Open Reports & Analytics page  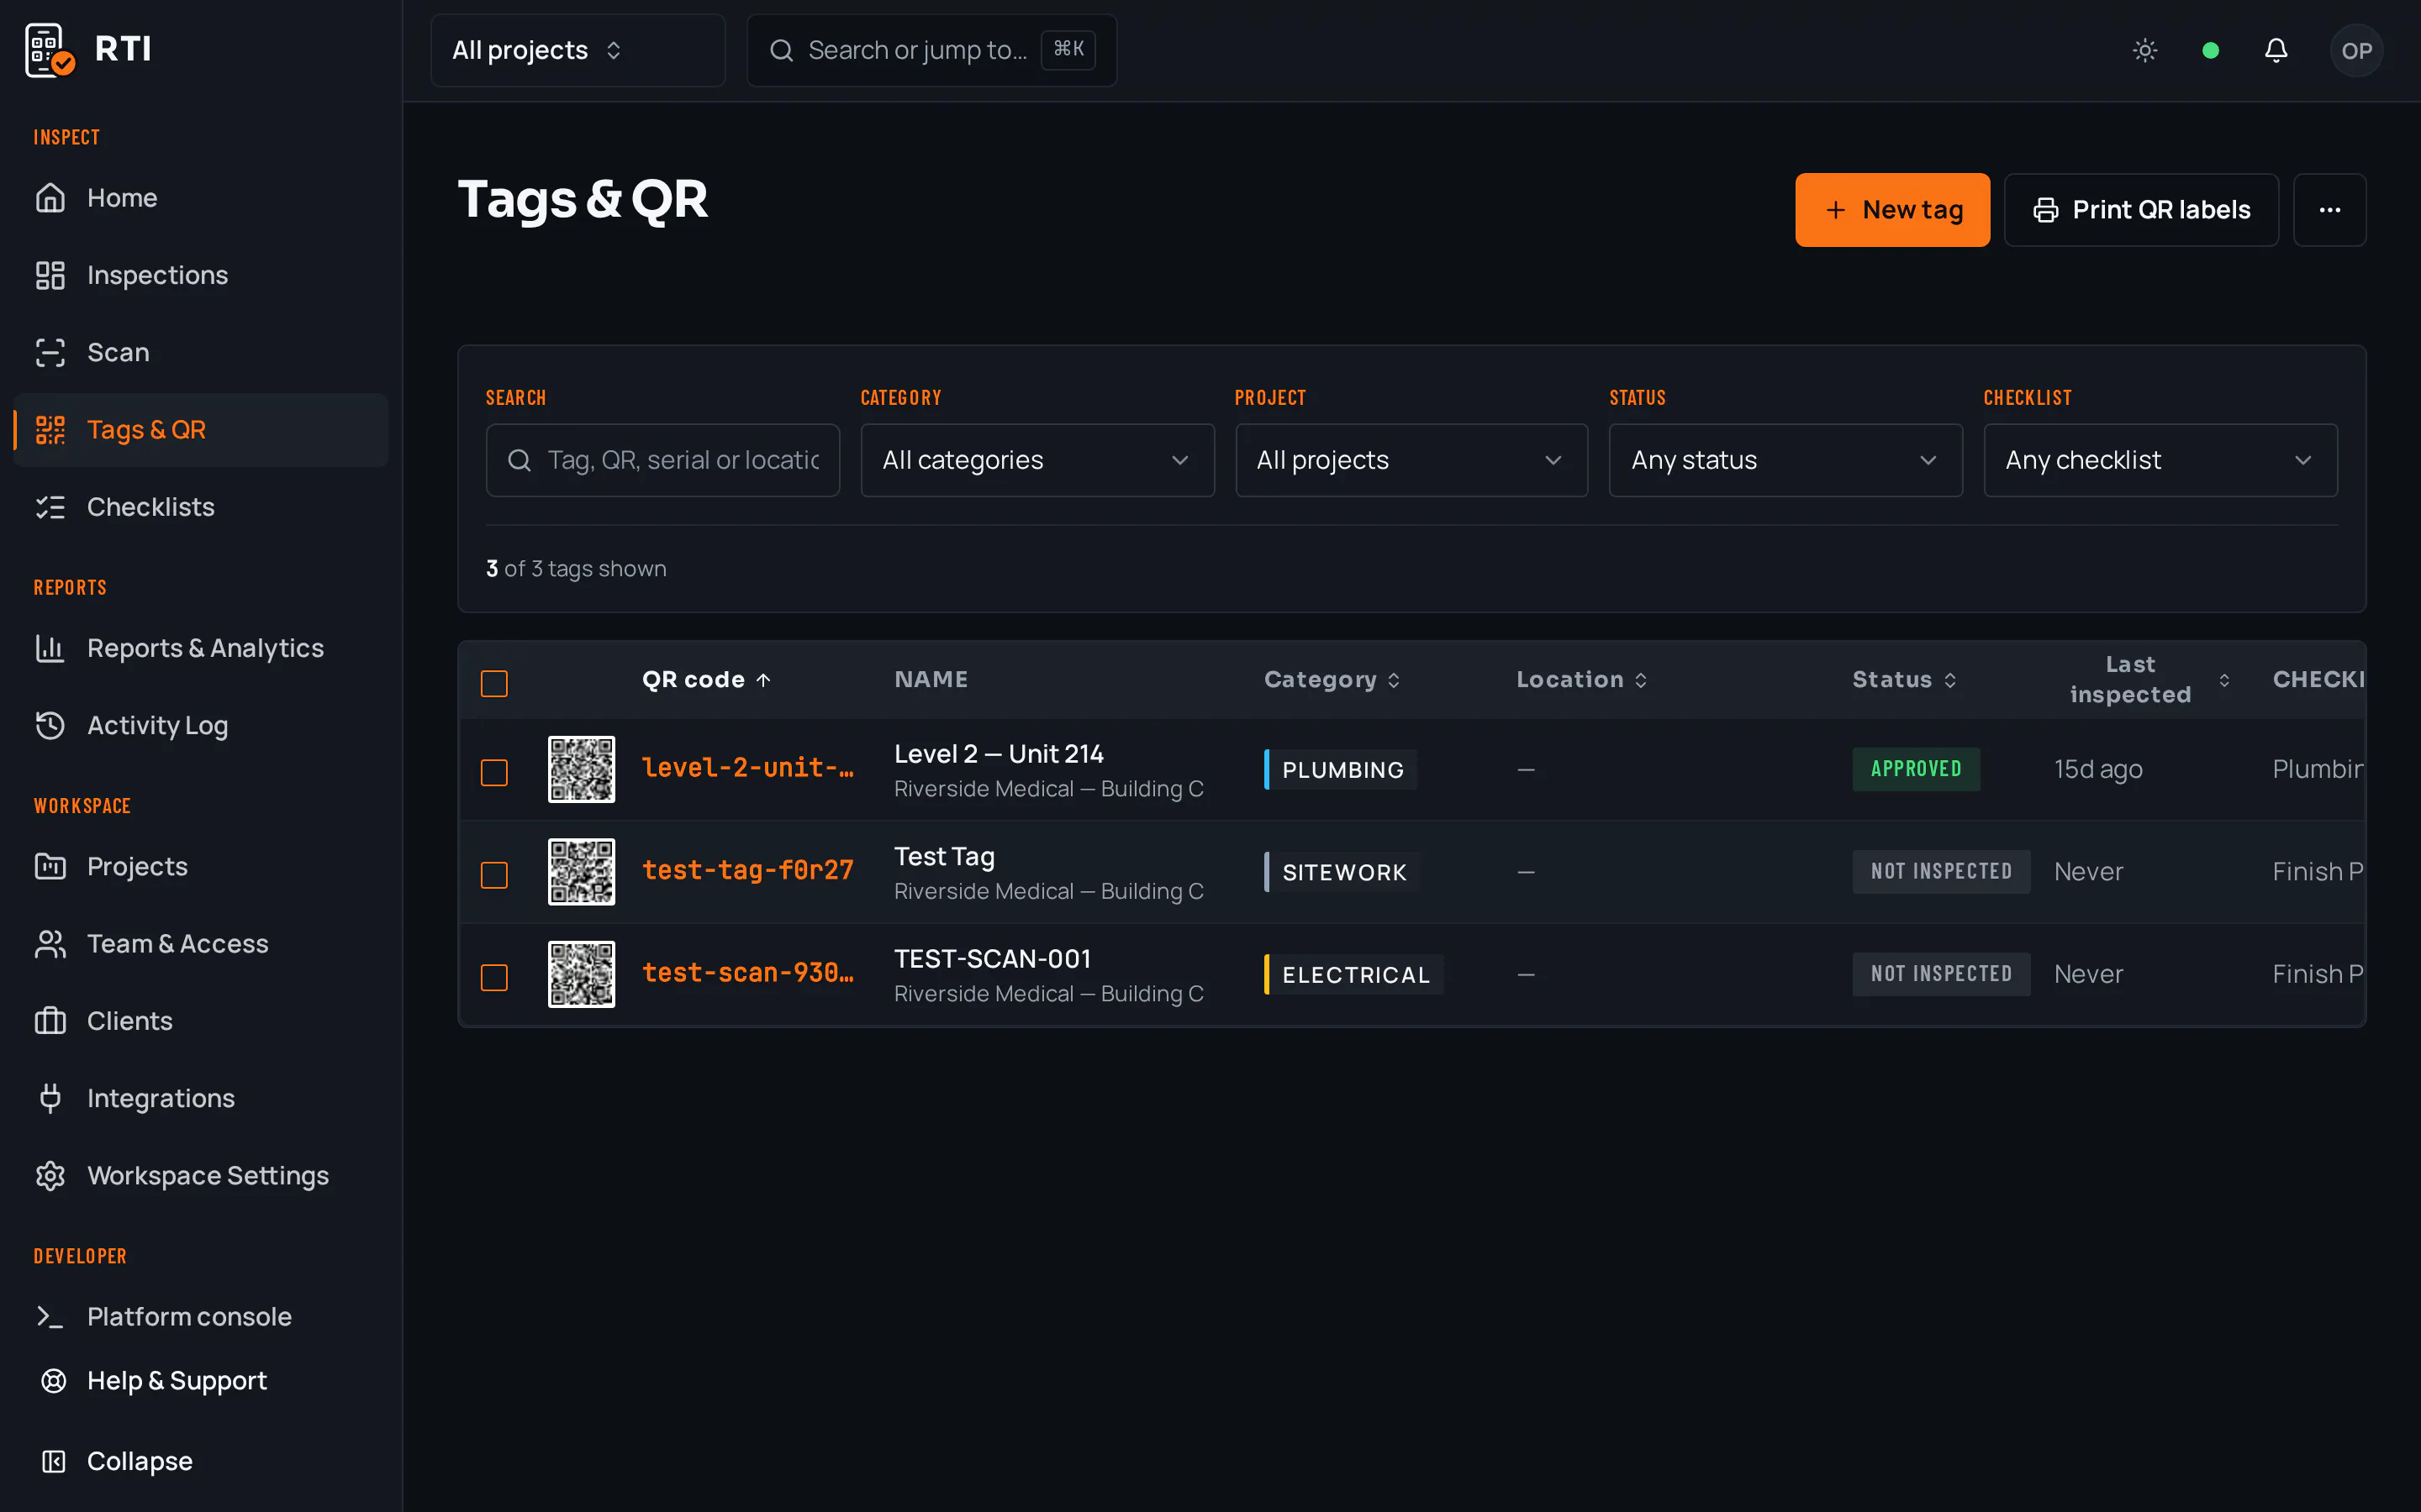coord(201,648)
